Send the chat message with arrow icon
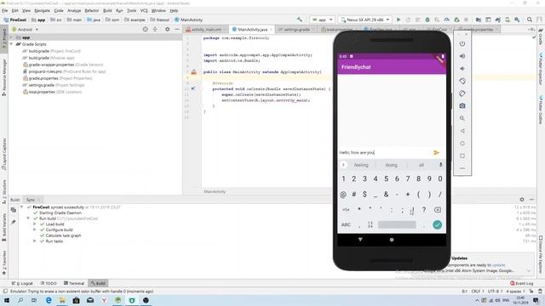The height and width of the screenshot is (306, 545). point(437,153)
